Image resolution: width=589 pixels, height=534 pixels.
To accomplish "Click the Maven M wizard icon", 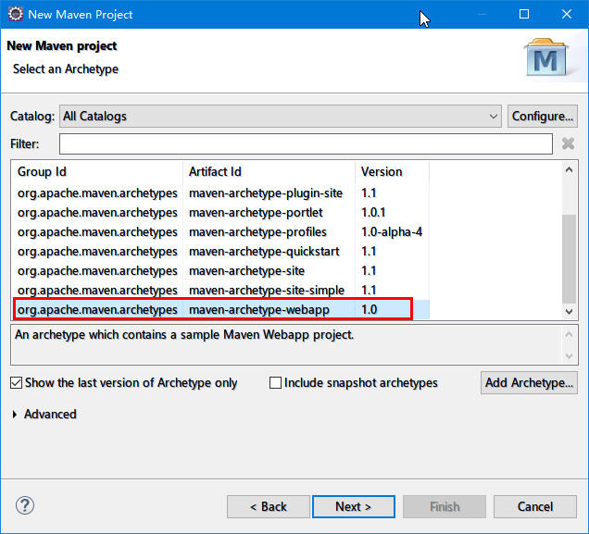I will click(545, 57).
